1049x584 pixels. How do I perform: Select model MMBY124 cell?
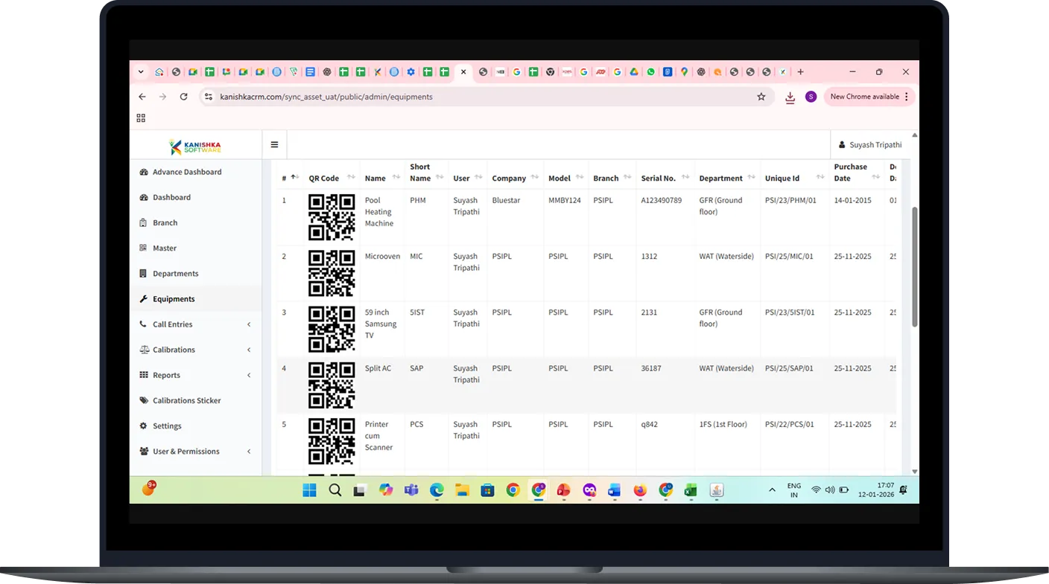564,200
